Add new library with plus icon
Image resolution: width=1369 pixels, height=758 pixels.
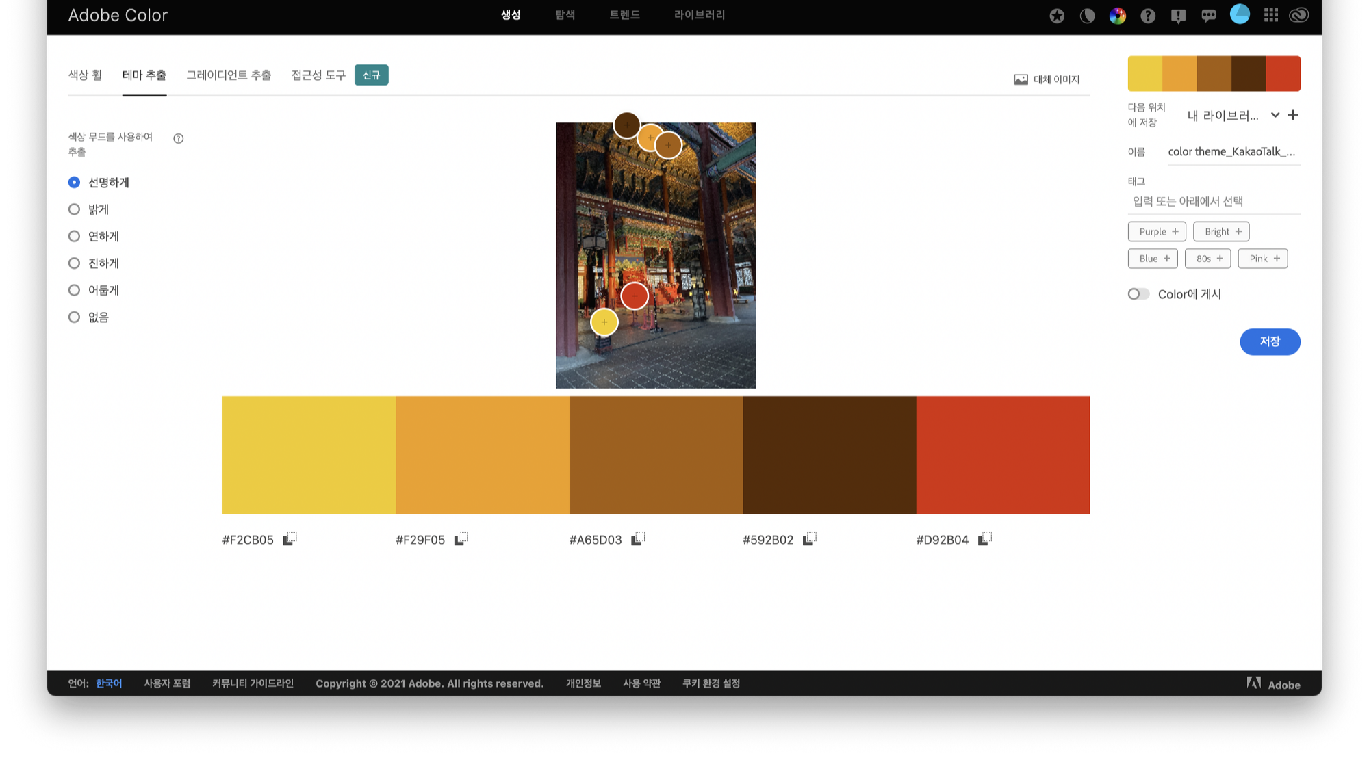pyautogui.click(x=1293, y=115)
